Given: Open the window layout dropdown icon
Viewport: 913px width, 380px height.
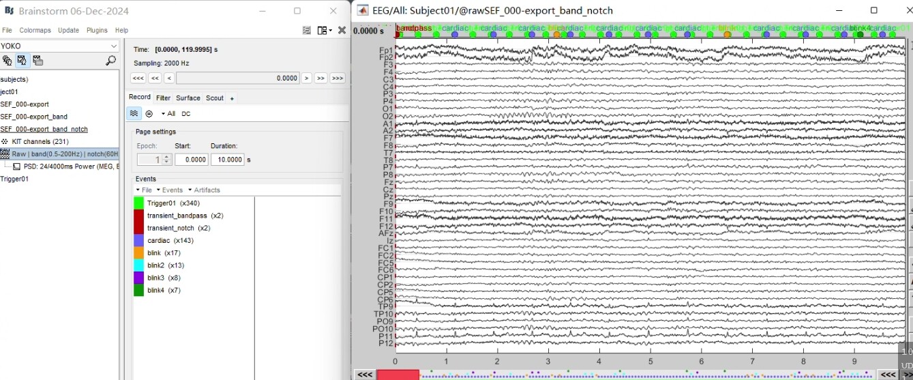Looking at the screenshot, I should (325, 31).
